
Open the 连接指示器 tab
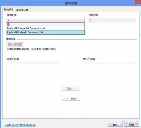(22, 10)
